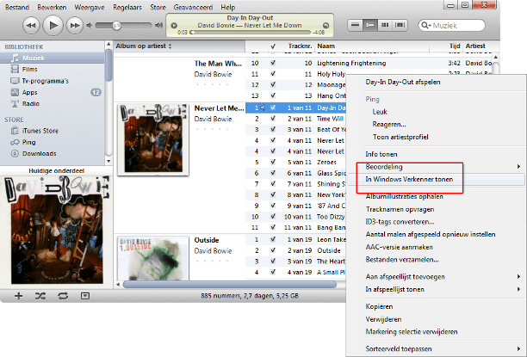The height and width of the screenshot is (357, 527).
Task: Open the Bestand menu
Action: [17, 7]
